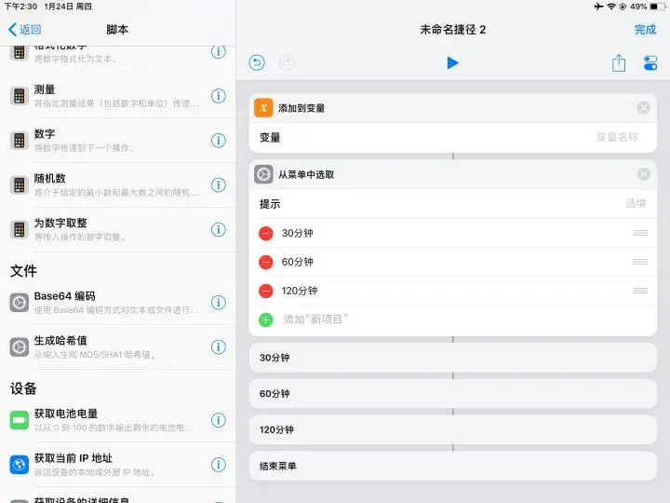Select the 120分钟 menu branch block
670x503 pixels.
[x=452, y=429]
